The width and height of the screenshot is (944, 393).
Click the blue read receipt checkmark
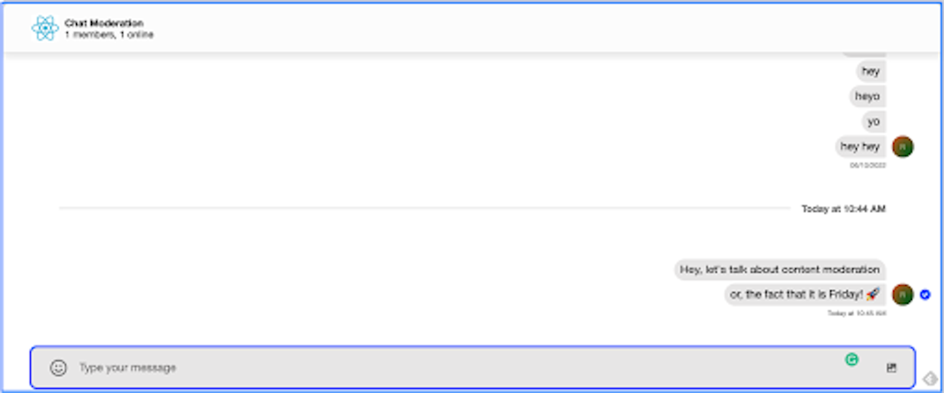[x=925, y=294]
